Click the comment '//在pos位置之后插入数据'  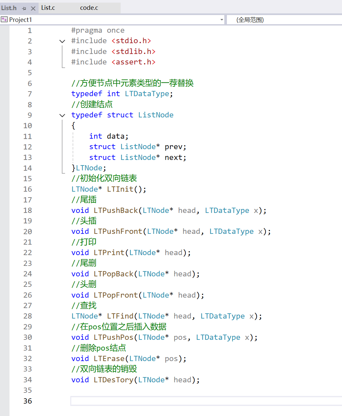(x=119, y=327)
